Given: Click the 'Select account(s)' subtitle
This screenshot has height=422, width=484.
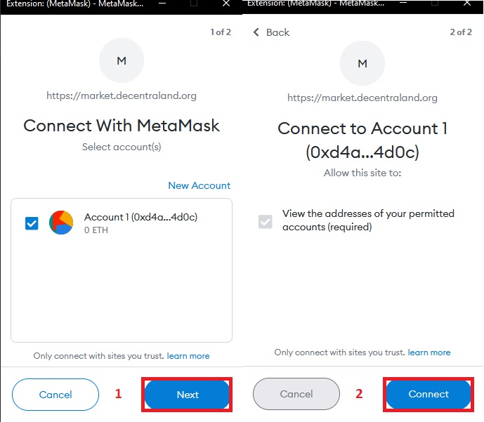Looking at the screenshot, I should 122,147.
